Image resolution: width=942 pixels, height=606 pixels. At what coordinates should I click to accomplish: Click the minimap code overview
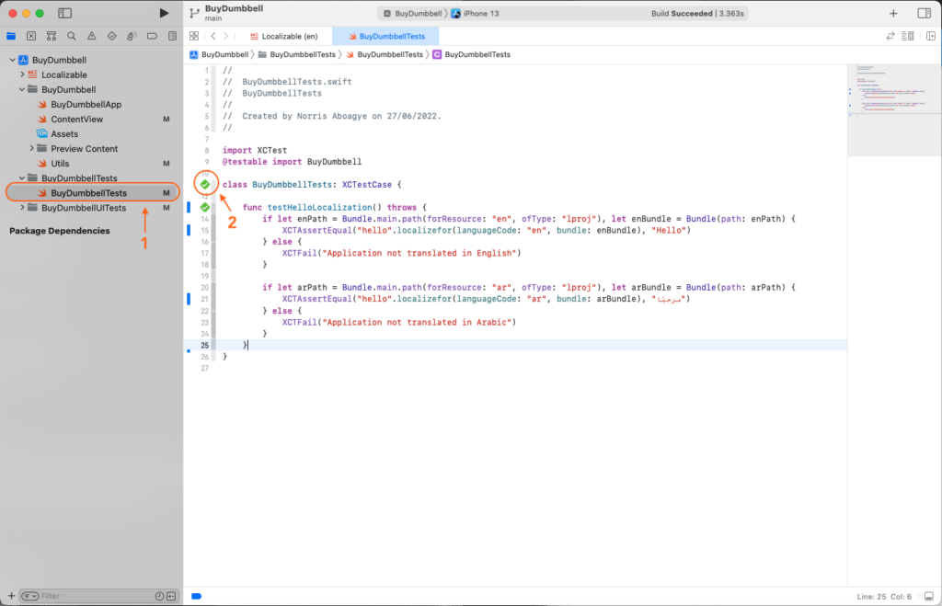click(x=894, y=110)
